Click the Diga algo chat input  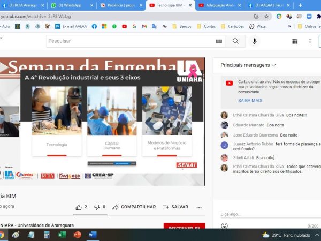click(270, 214)
